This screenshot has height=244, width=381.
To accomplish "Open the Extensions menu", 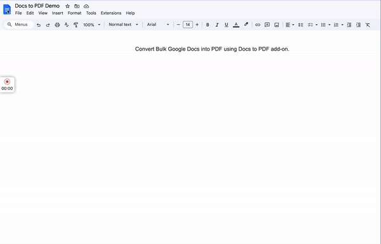I will tap(110, 13).
